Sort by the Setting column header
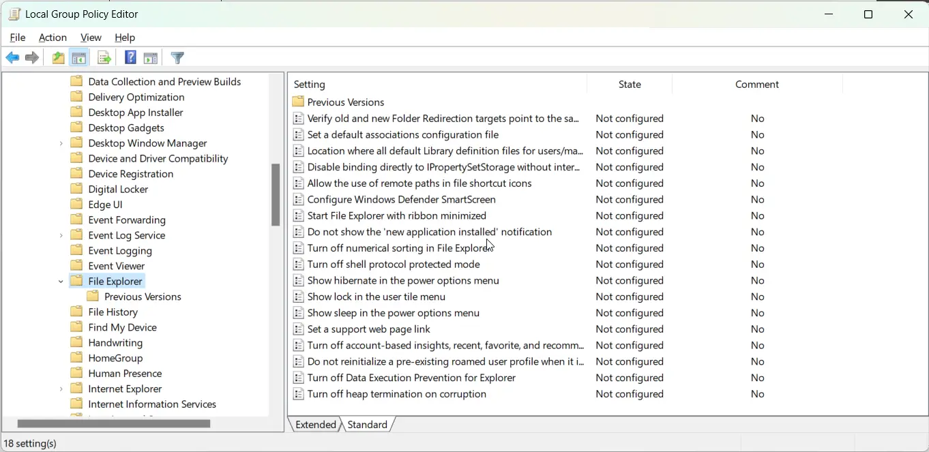 (437, 85)
